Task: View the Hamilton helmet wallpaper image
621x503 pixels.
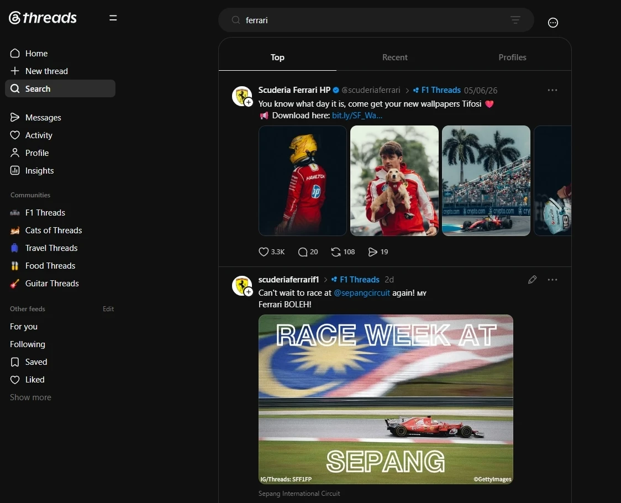Action: tap(303, 181)
